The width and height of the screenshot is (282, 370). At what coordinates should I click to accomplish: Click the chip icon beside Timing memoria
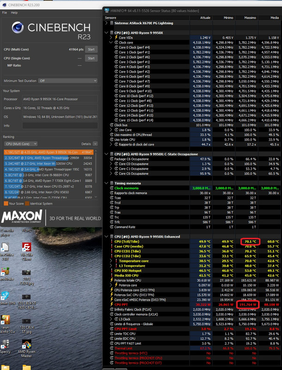pos(112,183)
